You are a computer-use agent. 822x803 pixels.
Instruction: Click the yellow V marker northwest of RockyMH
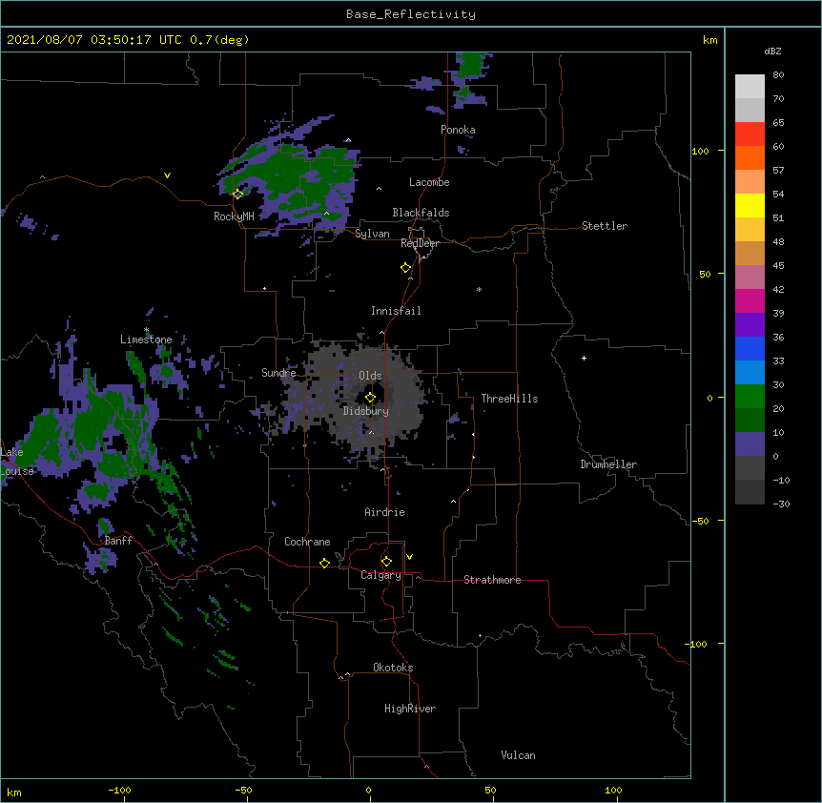(167, 175)
